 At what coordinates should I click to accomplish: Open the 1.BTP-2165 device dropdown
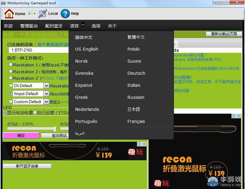(39, 50)
